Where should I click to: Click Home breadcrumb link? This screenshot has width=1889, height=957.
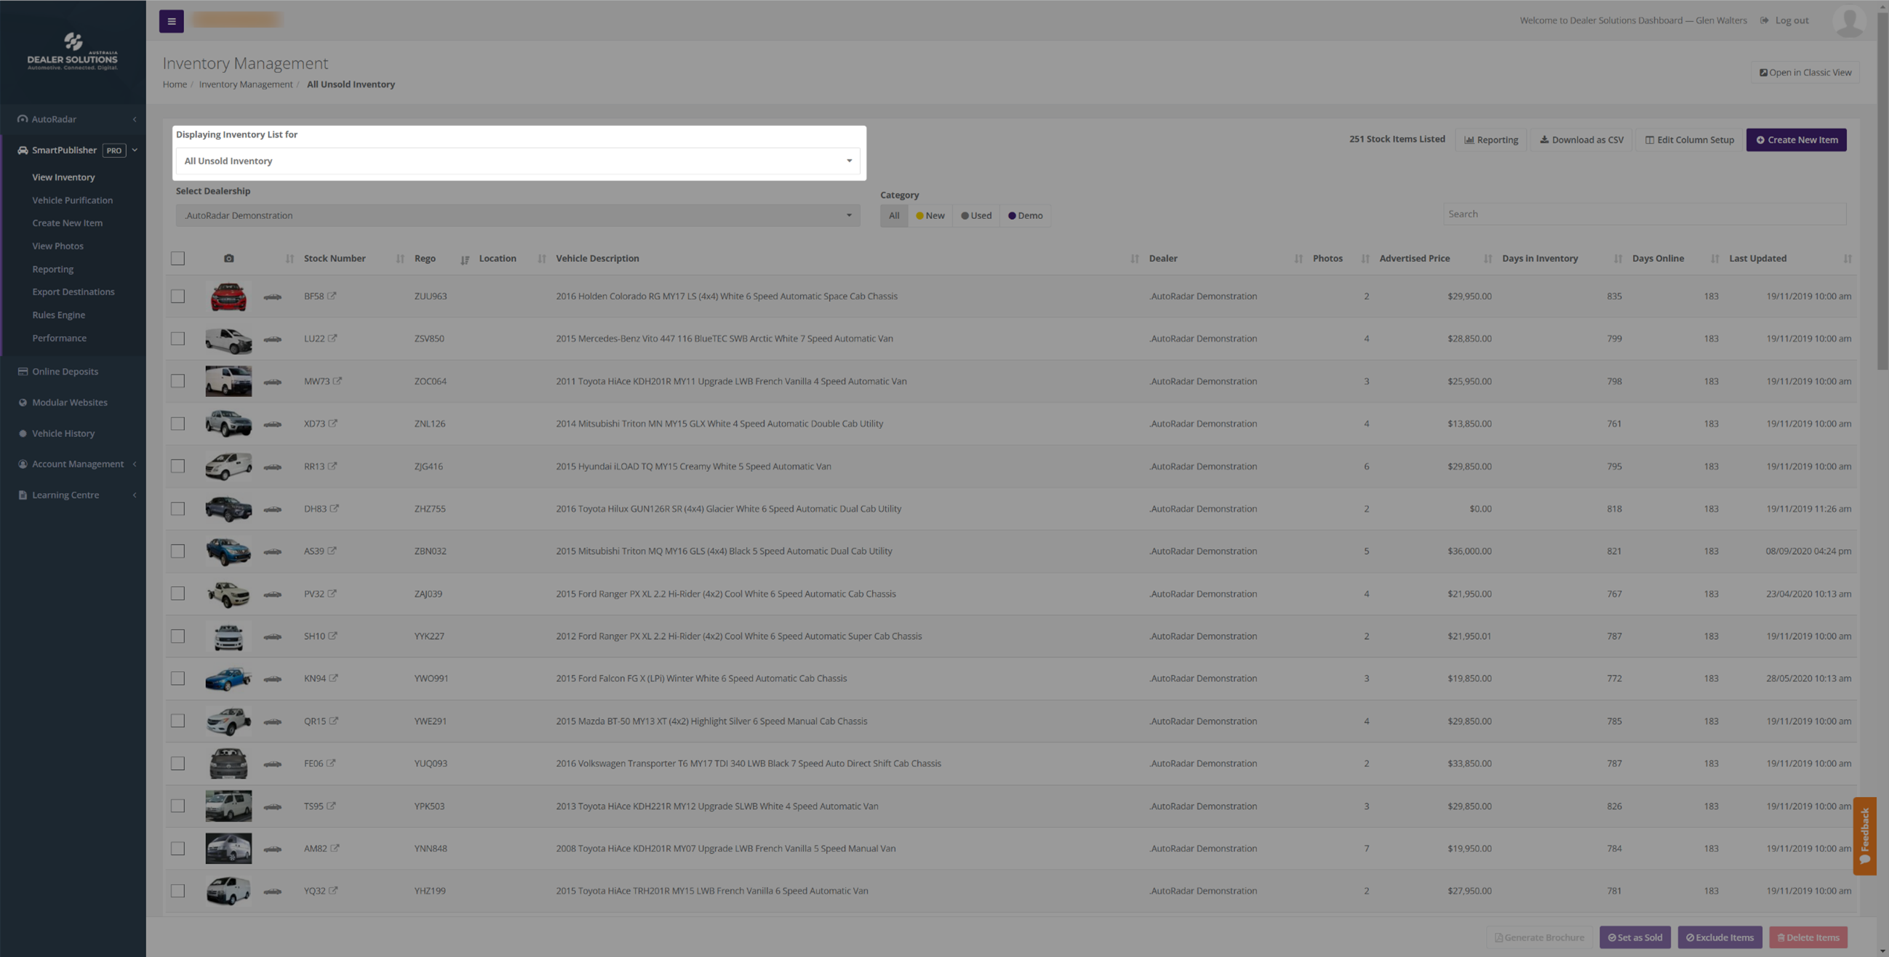coord(175,84)
